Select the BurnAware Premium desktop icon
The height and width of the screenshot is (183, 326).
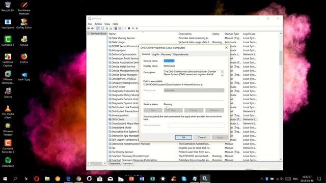(24, 8)
